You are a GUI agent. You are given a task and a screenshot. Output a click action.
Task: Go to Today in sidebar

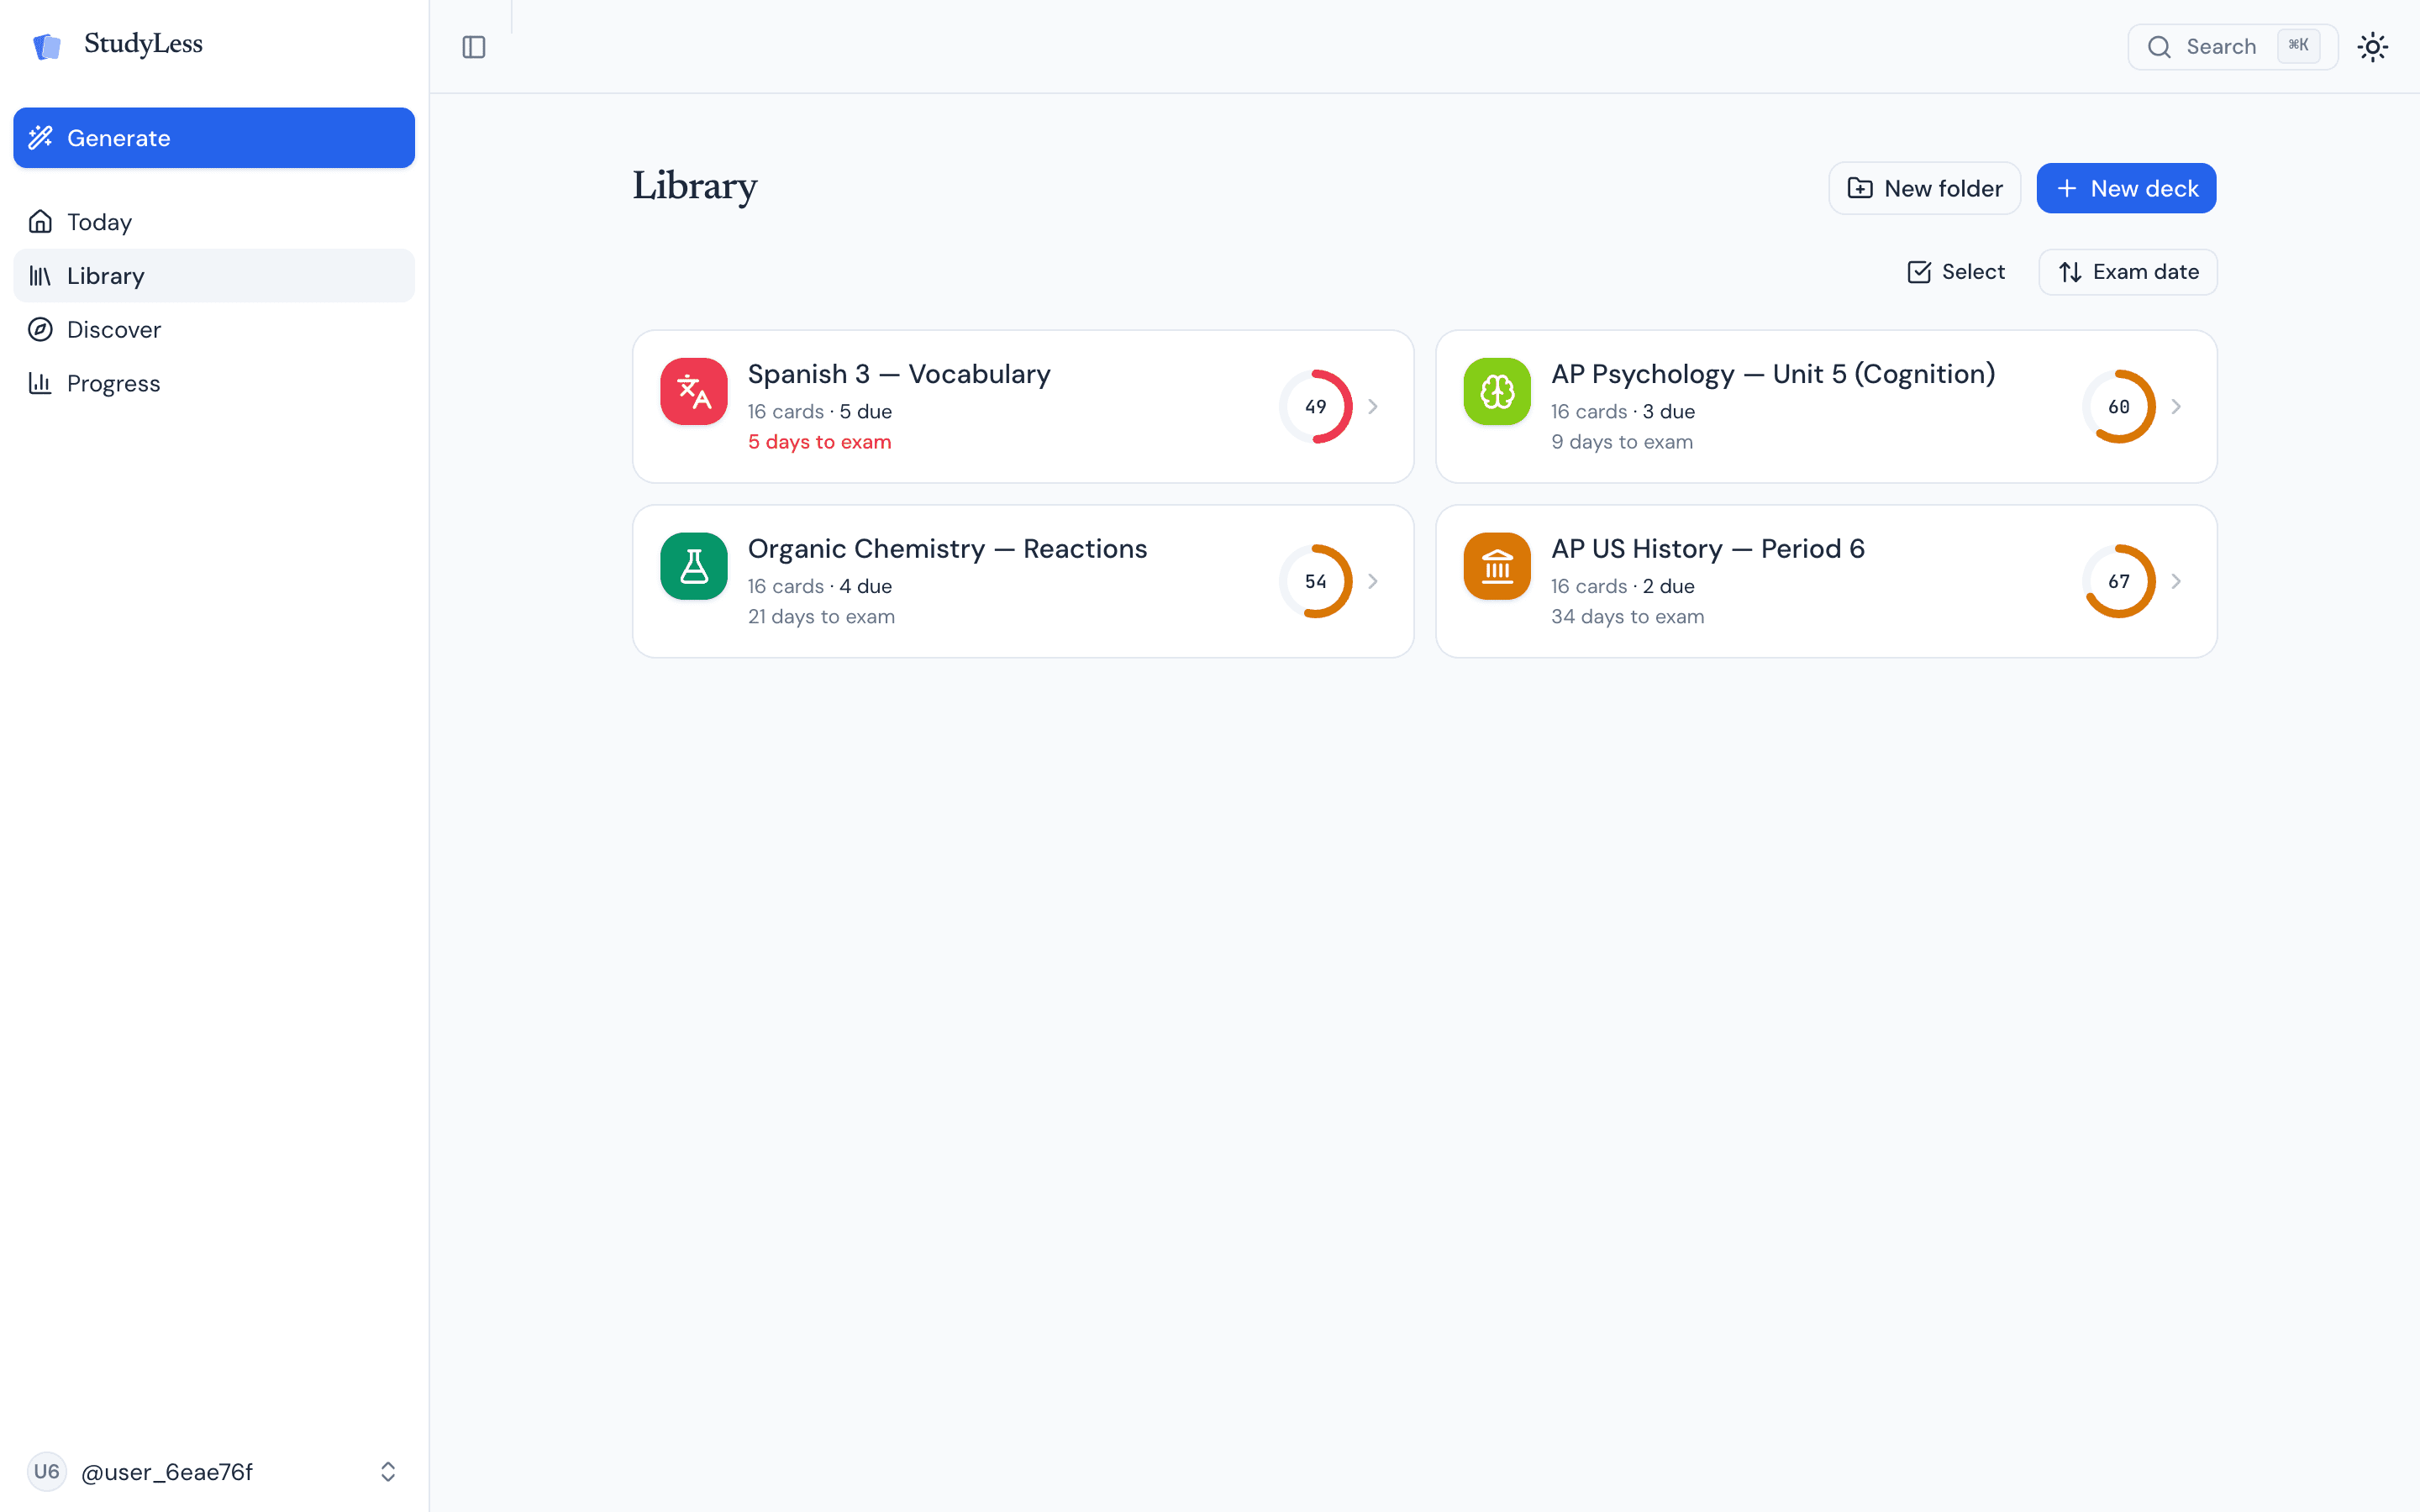click(x=214, y=222)
